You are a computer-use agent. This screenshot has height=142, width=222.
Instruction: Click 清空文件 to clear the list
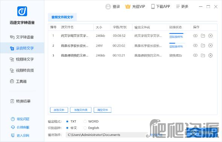(x=102, y=110)
